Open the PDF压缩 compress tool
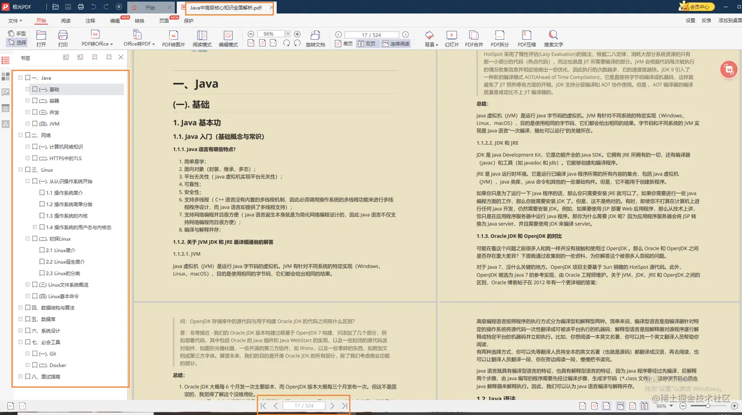Screen dimensions: 742x415 527,39
